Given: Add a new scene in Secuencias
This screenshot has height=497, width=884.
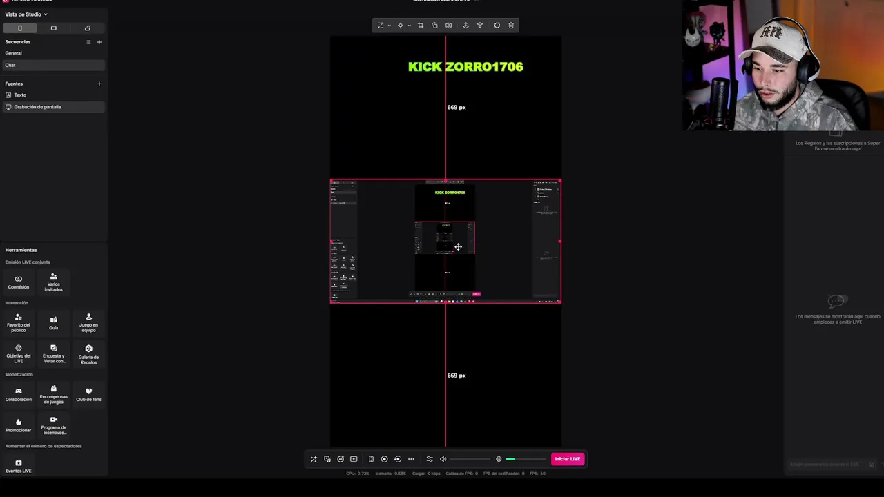Looking at the screenshot, I should tap(99, 42).
